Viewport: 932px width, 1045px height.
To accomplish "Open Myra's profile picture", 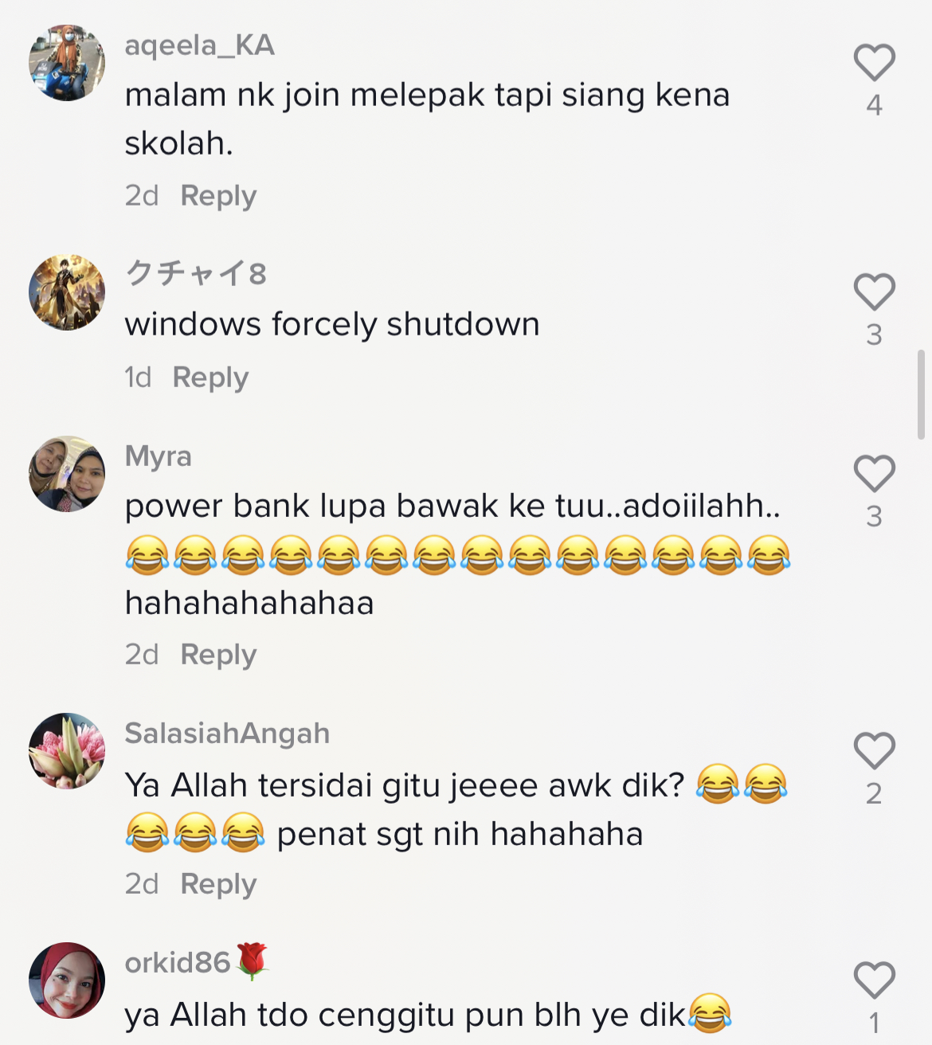I will (67, 474).
